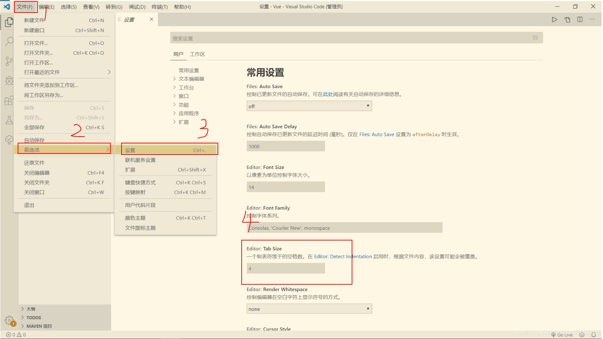Click the Font Size field 14
The height and width of the screenshot is (339, 603).
coord(286,187)
